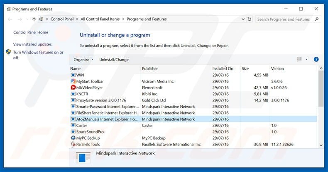The height and width of the screenshot is (172, 328).
Task: Open View installed updates link
Action: [x=32, y=44]
